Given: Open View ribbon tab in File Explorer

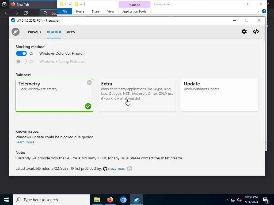Looking at the screenshot, I should tap(111, 11).
